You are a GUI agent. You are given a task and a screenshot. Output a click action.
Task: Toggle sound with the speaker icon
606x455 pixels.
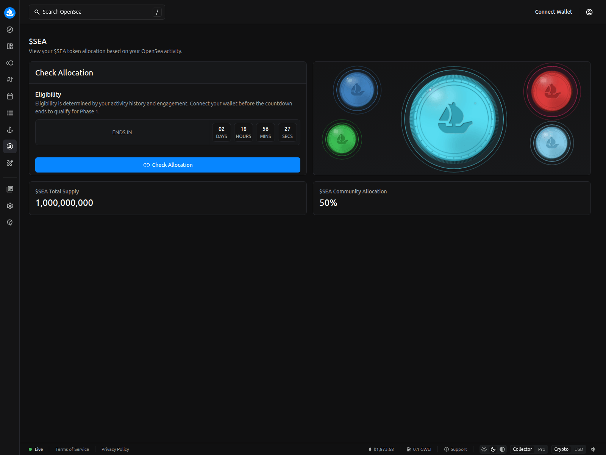click(x=593, y=449)
